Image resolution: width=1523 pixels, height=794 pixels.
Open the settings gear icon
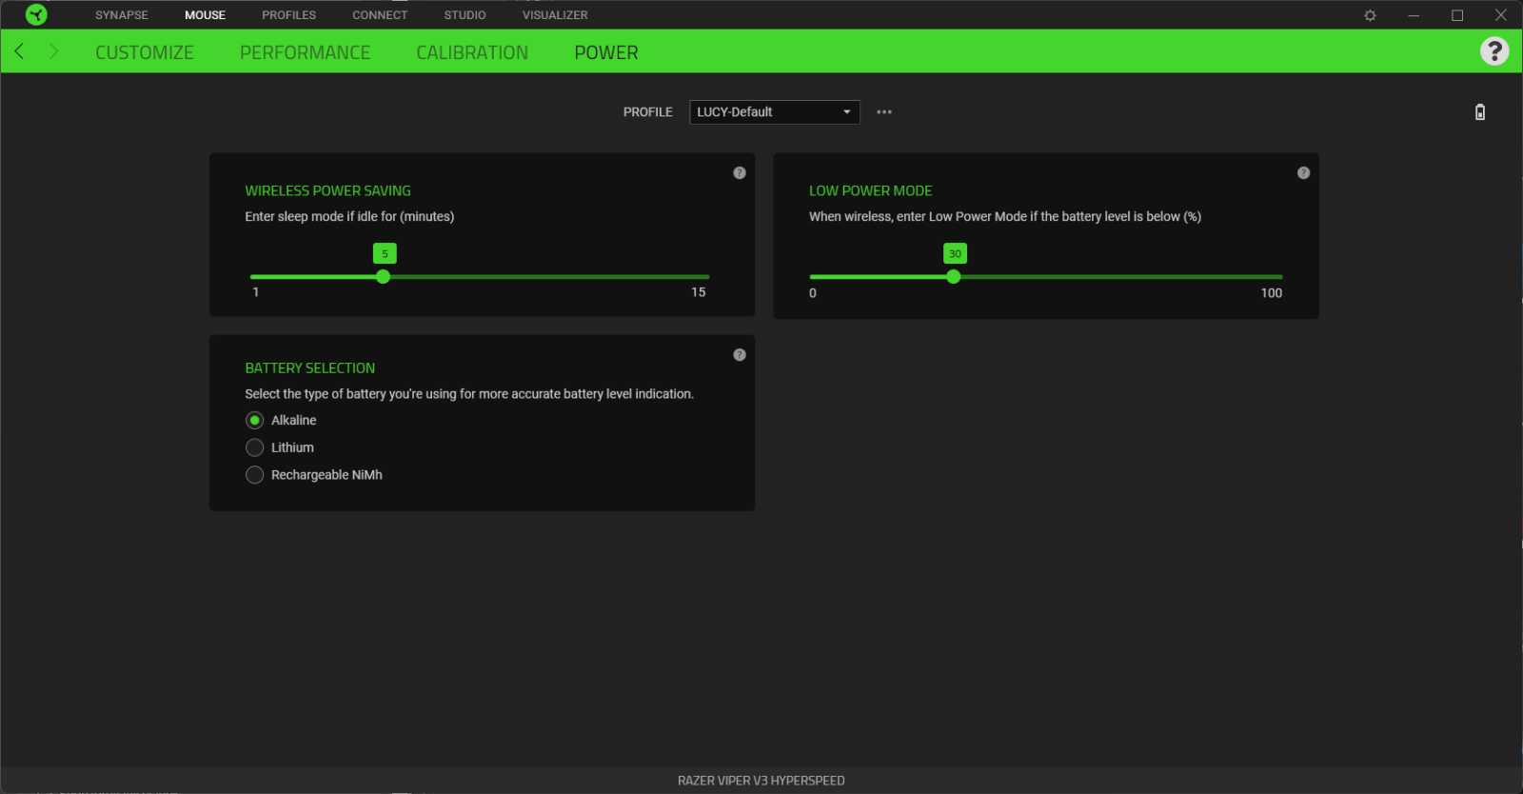pos(1370,15)
